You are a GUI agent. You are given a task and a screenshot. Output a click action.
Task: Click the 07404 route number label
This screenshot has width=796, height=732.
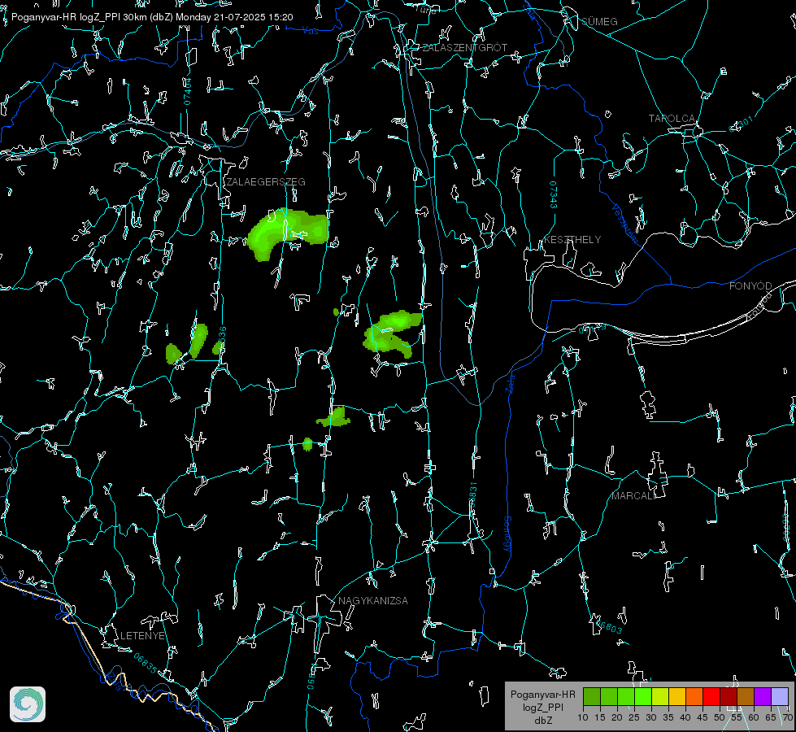(187, 91)
